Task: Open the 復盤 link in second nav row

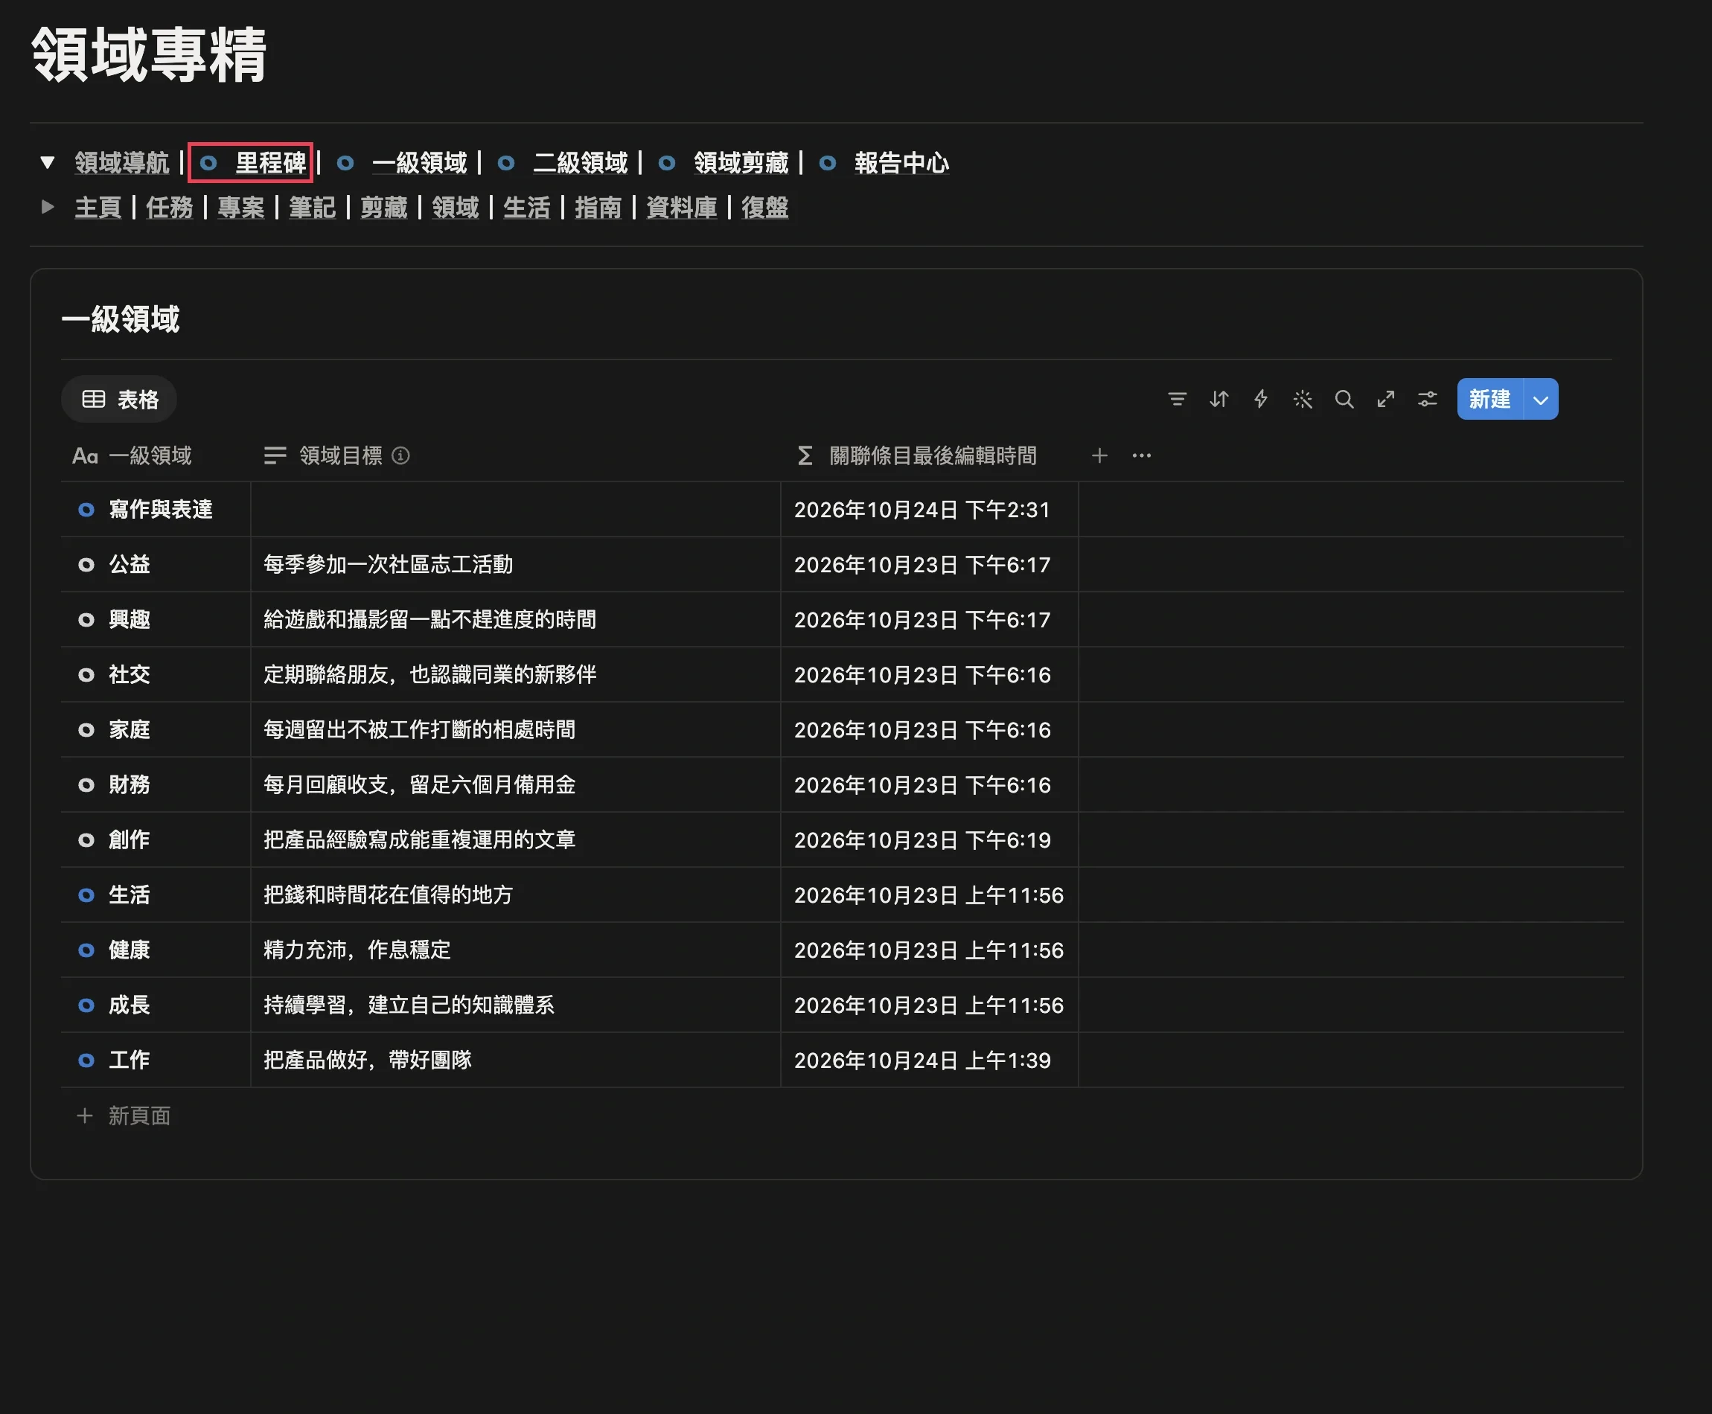Action: coord(764,208)
